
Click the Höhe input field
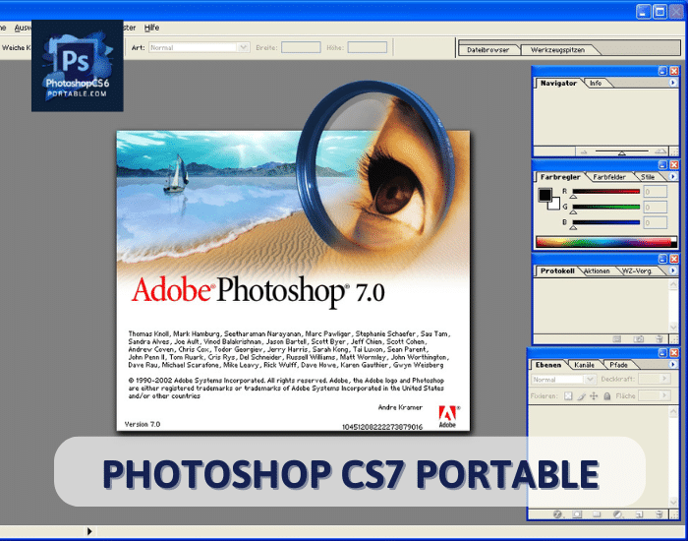368,47
